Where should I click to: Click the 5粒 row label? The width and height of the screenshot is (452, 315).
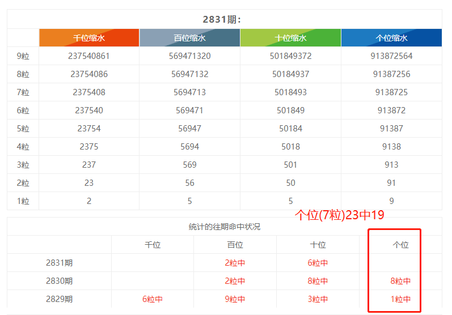(x=23, y=129)
